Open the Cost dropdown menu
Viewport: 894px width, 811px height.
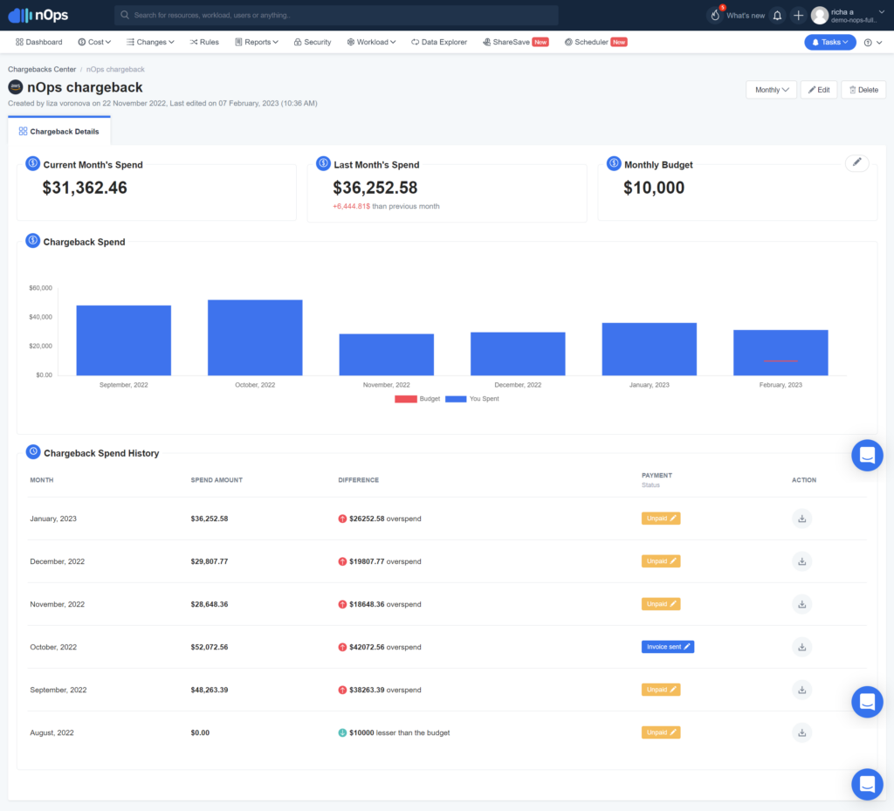pyautogui.click(x=94, y=42)
